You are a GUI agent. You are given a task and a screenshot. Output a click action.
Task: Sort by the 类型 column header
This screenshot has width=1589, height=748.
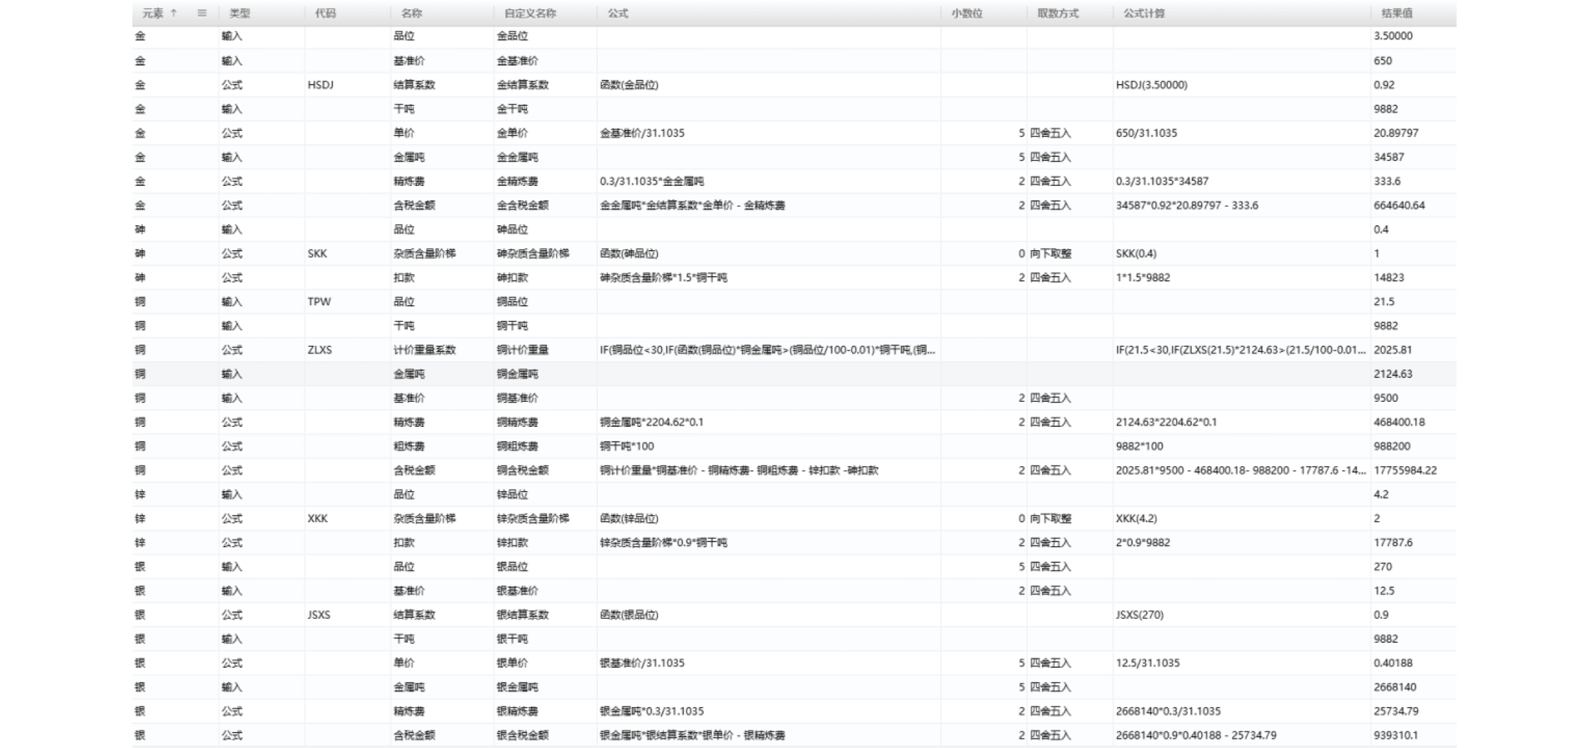click(240, 13)
